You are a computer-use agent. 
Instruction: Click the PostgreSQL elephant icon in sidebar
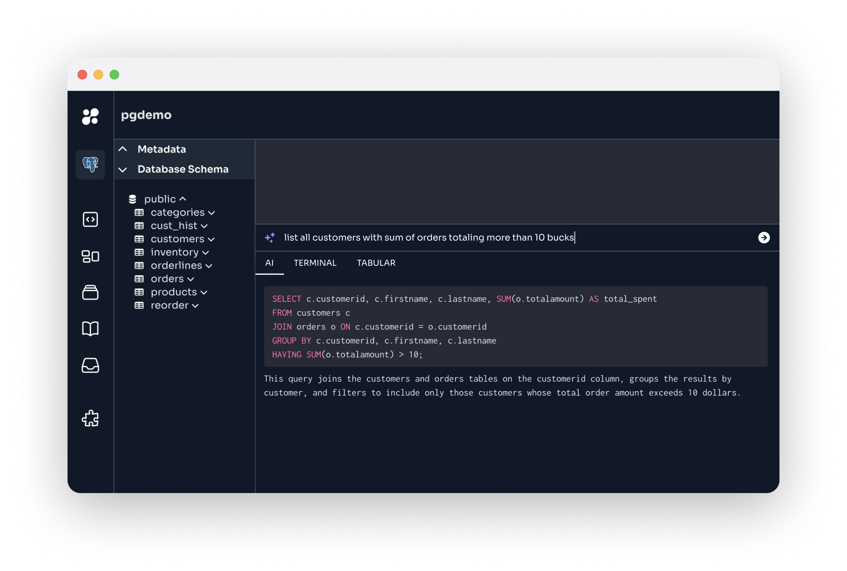click(x=90, y=164)
